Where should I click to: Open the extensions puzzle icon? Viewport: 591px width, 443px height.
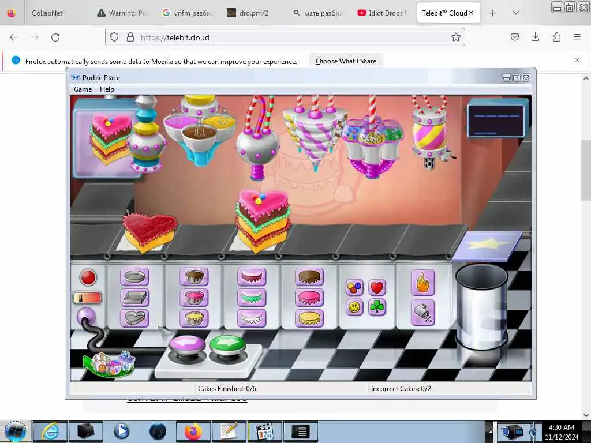pos(556,37)
